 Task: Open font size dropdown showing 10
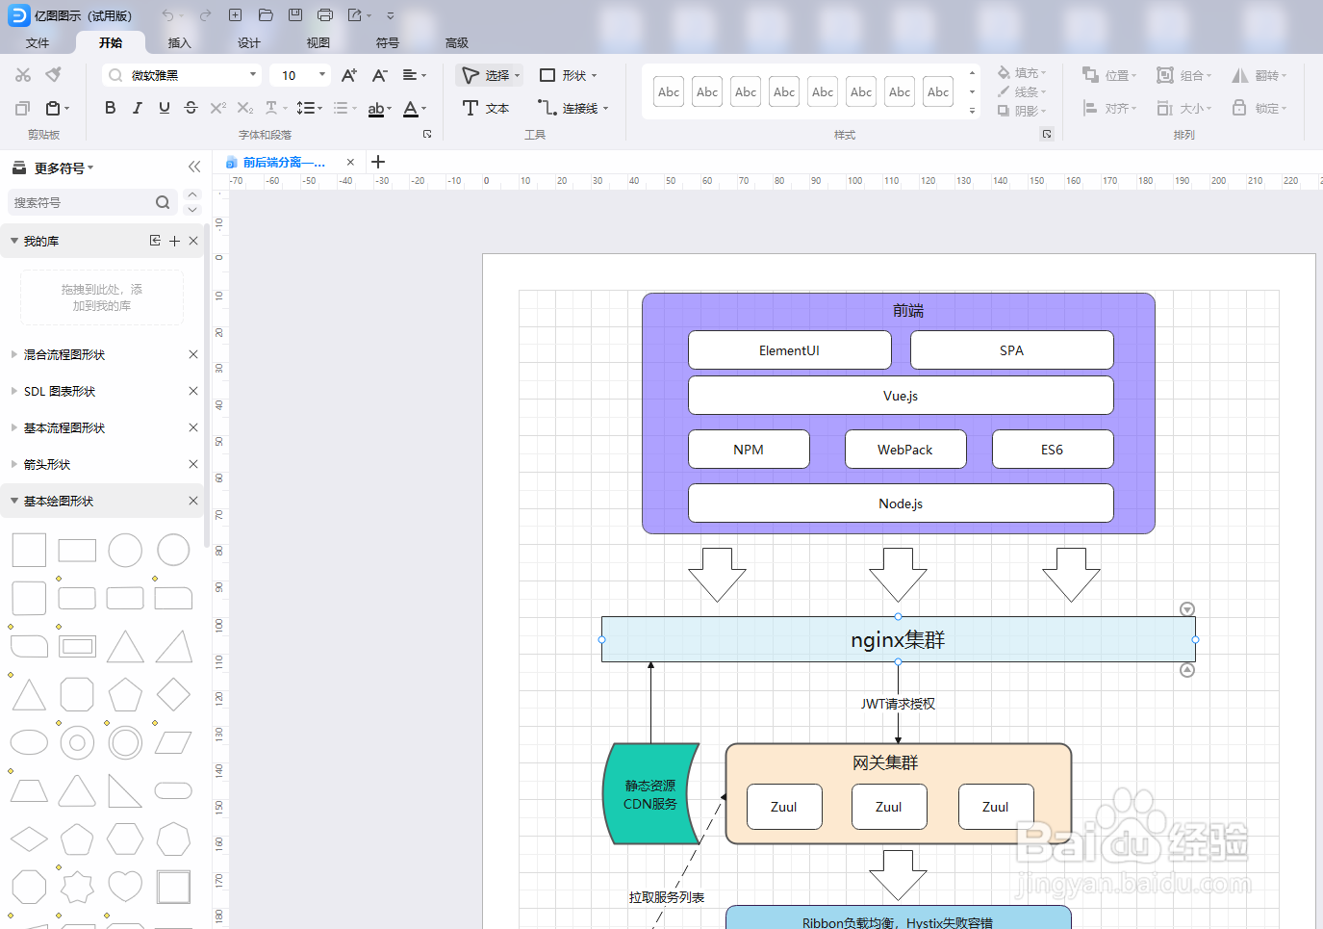click(300, 75)
